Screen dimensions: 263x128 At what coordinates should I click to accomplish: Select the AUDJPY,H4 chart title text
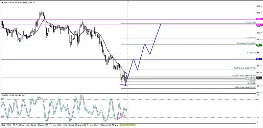point(9,3)
